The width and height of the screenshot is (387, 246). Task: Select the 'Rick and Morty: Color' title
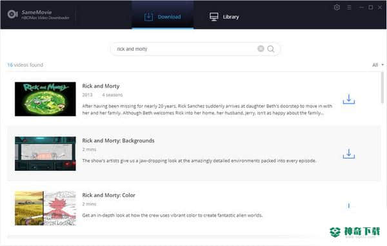[108, 195]
